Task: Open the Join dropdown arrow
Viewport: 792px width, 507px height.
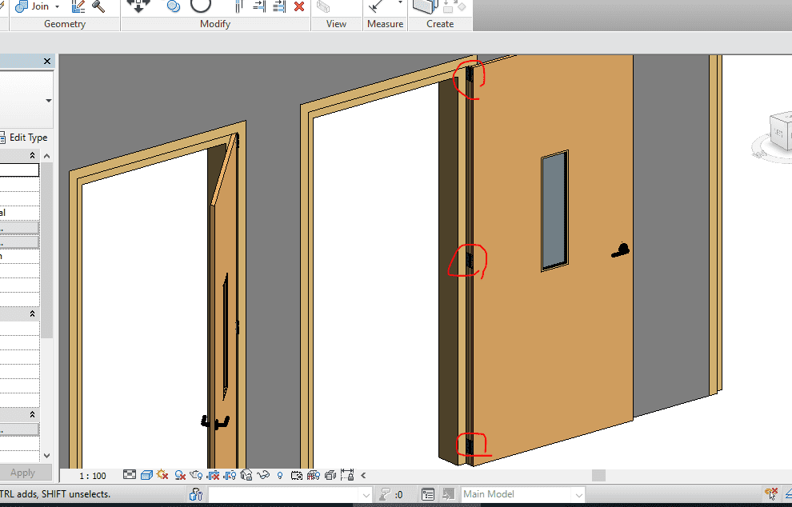Action: [x=58, y=6]
